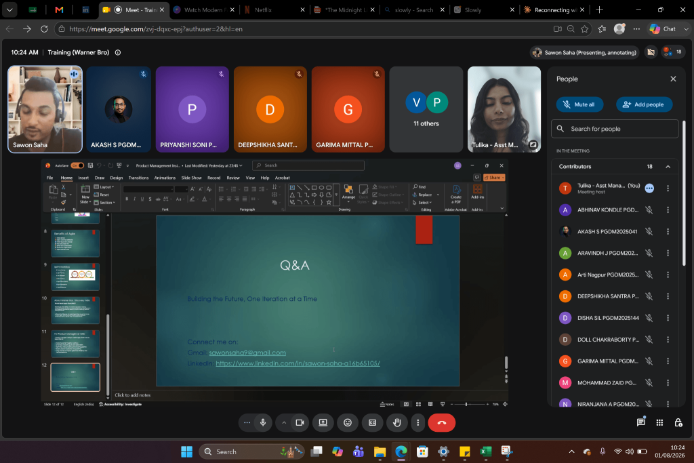The height and width of the screenshot is (463, 694).
Task: Click the present screen button
Action: click(x=323, y=423)
